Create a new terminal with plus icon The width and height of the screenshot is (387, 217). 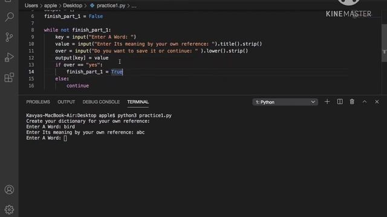[x=327, y=102]
